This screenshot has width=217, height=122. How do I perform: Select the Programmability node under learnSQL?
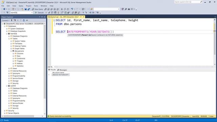point(19,76)
